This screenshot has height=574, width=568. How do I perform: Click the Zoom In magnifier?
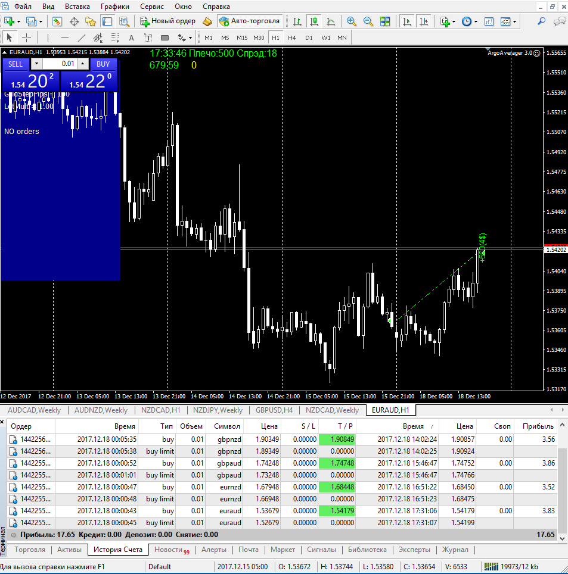click(x=351, y=21)
